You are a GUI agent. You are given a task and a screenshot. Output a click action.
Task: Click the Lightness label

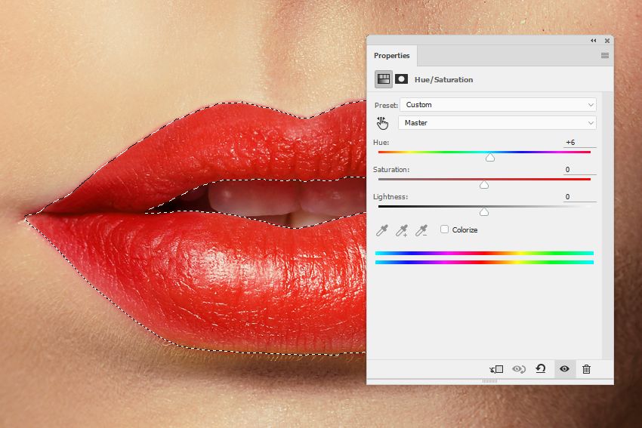tap(390, 197)
